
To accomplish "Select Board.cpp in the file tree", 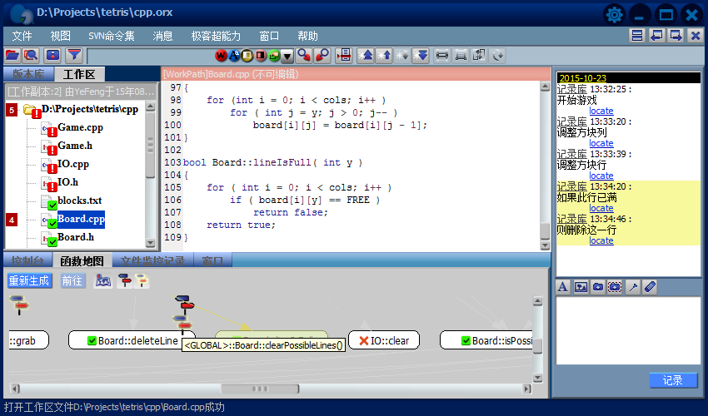I will [81, 220].
